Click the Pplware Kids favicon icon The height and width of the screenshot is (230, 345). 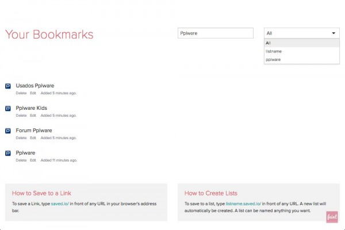click(x=8, y=109)
